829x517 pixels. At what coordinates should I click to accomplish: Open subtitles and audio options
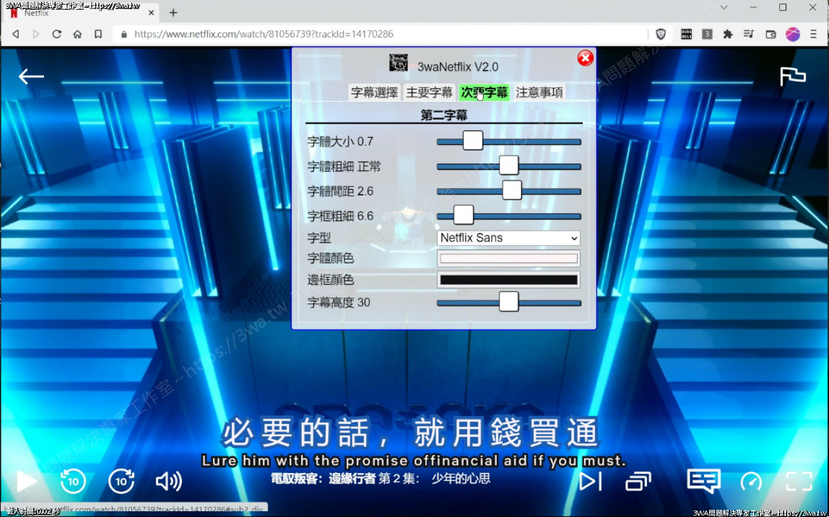[703, 481]
